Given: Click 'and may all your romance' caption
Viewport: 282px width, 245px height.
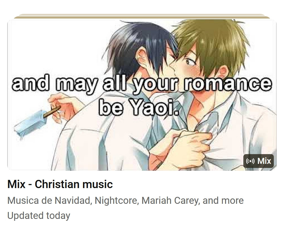Looking at the screenshot, I should tap(142, 84).
